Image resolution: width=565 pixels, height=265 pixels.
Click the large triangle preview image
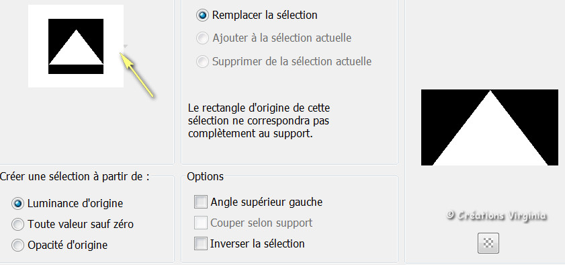490,128
